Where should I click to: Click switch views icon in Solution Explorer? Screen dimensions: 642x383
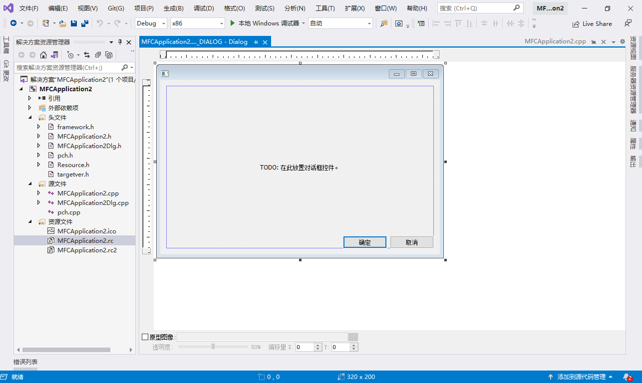54,55
